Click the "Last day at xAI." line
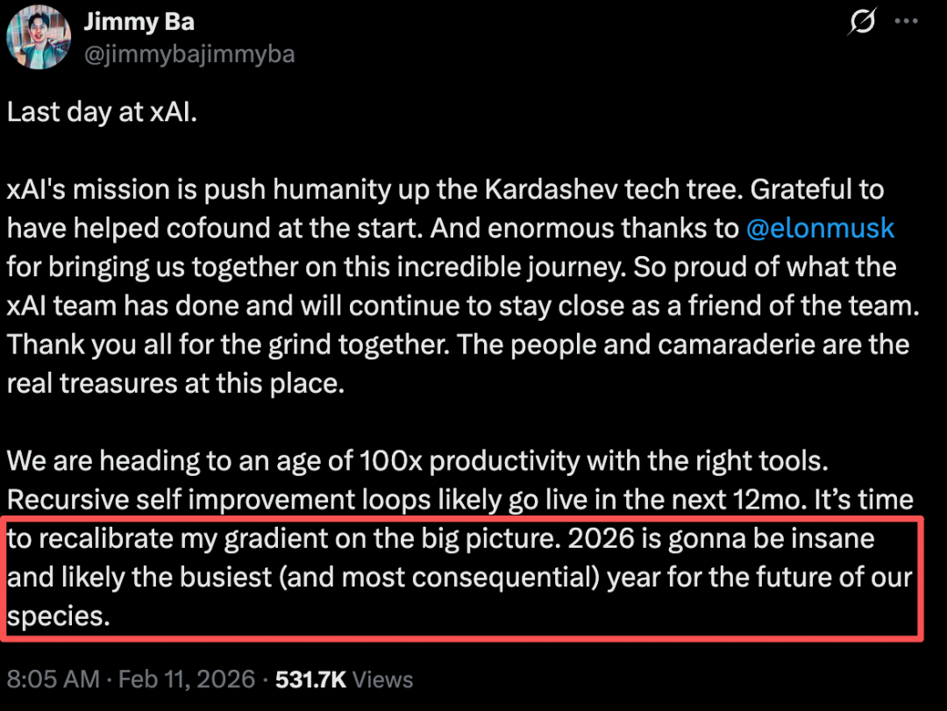The image size is (947, 711). point(102,112)
